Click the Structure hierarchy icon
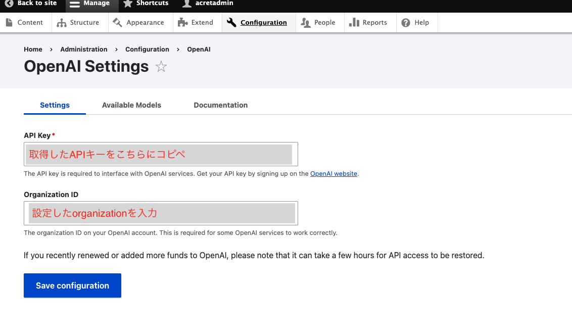 click(62, 23)
